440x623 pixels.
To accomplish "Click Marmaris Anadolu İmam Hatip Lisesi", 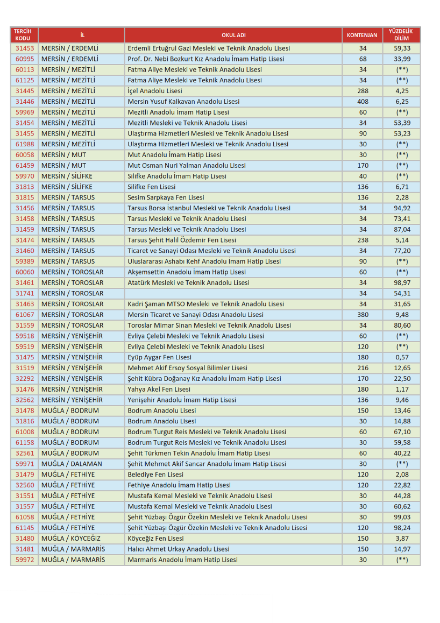I will (x=183, y=560).
